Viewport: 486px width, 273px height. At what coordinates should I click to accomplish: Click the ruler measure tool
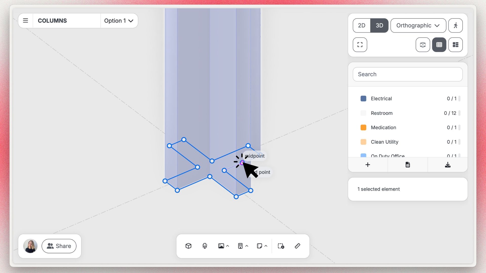tap(297, 246)
